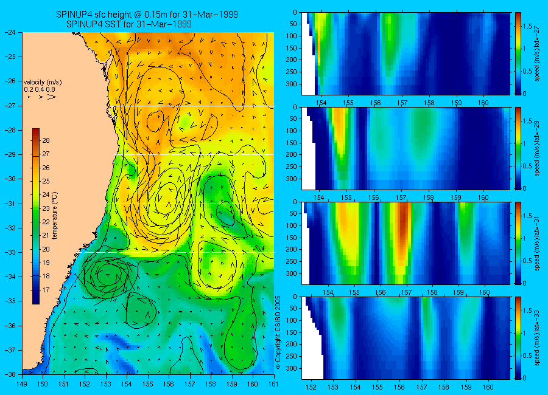Click the 1.5 tick on lat=-27 speed colorbar
Screen dimensions: 548x395
[x=527, y=27]
